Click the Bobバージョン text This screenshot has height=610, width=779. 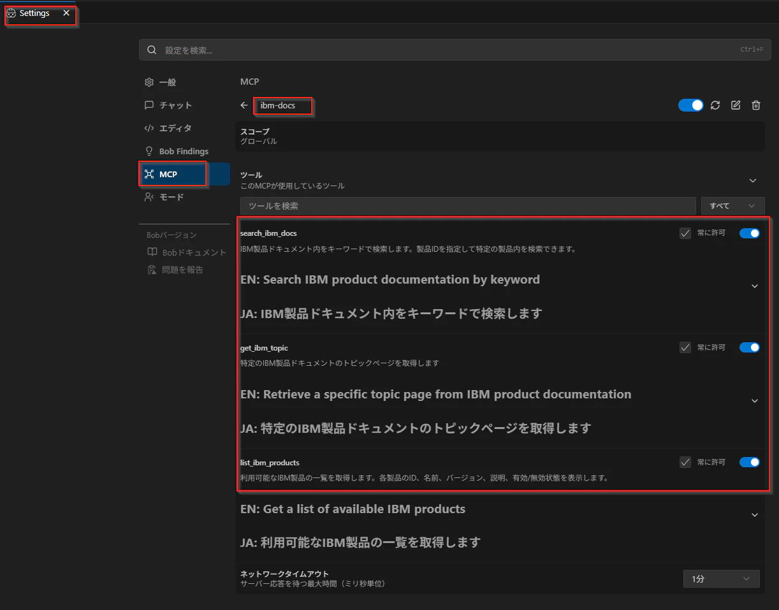[x=171, y=235]
